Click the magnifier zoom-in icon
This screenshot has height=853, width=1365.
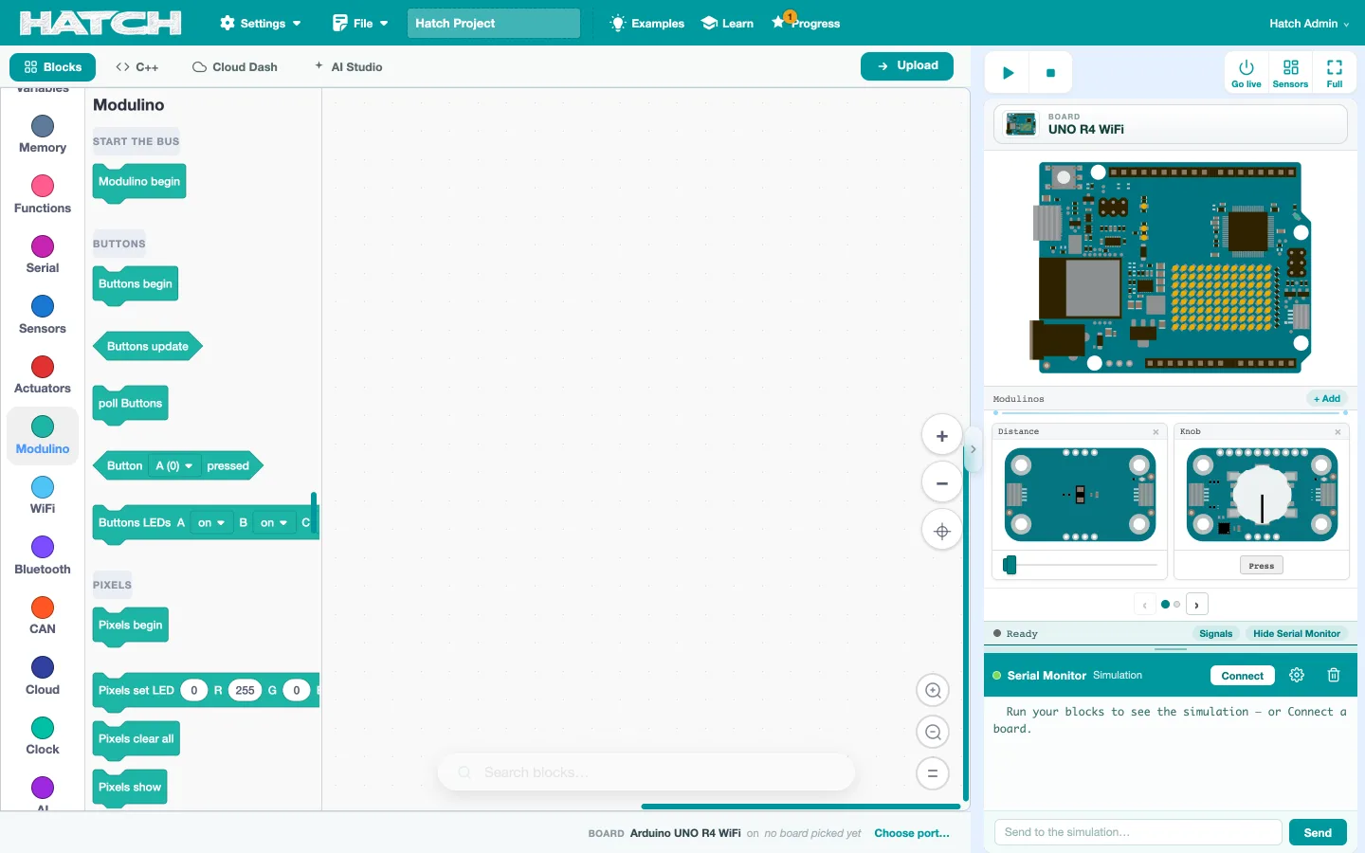(x=933, y=691)
